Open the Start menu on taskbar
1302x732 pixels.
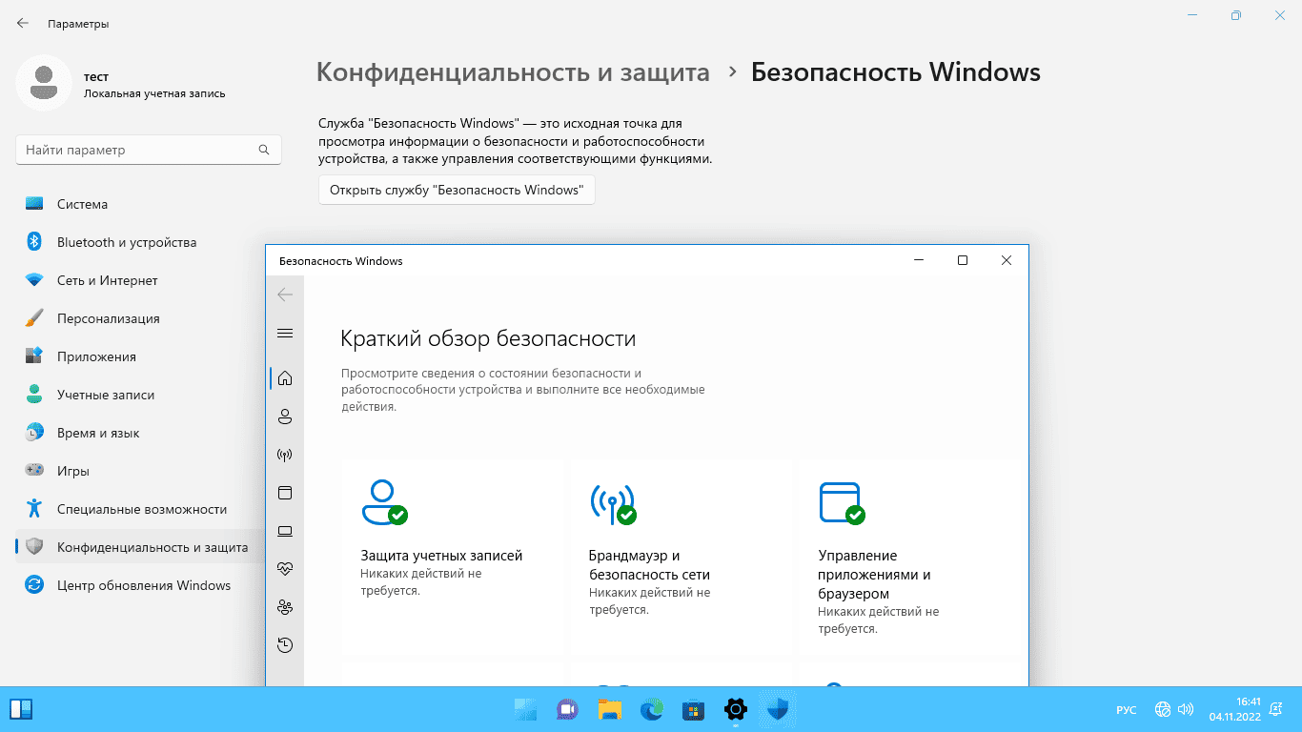coord(525,709)
